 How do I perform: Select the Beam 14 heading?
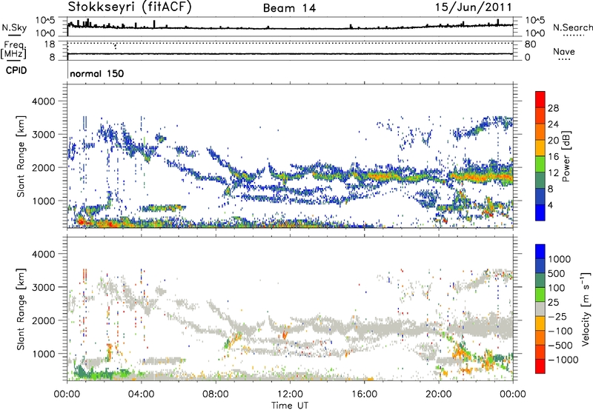point(289,8)
